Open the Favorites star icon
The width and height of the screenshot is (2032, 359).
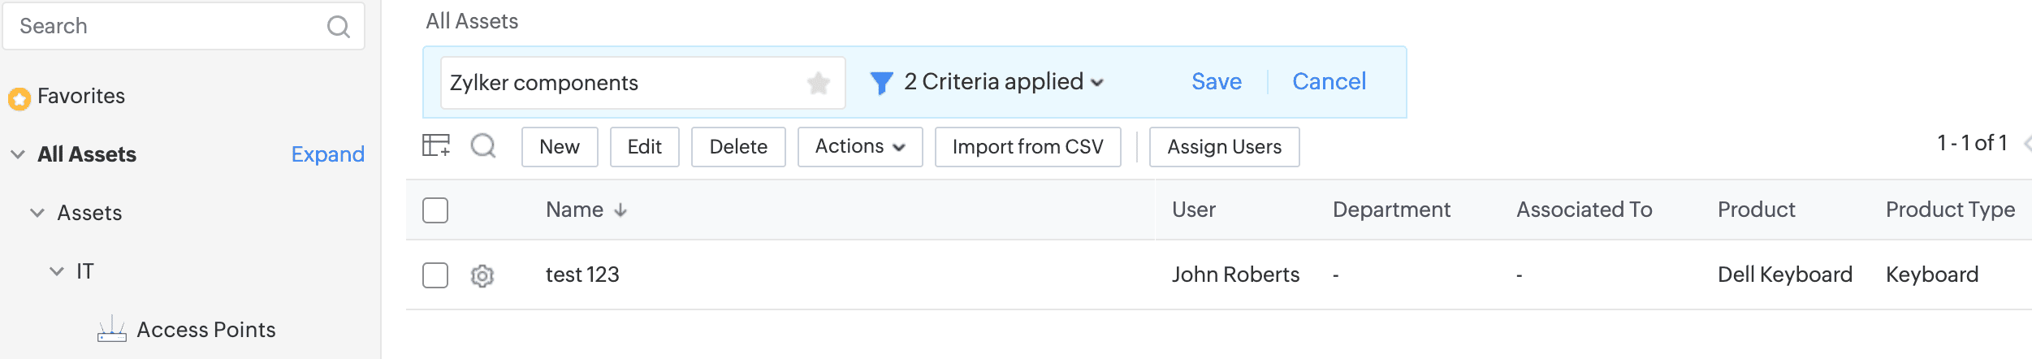click(x=19, y=98)
